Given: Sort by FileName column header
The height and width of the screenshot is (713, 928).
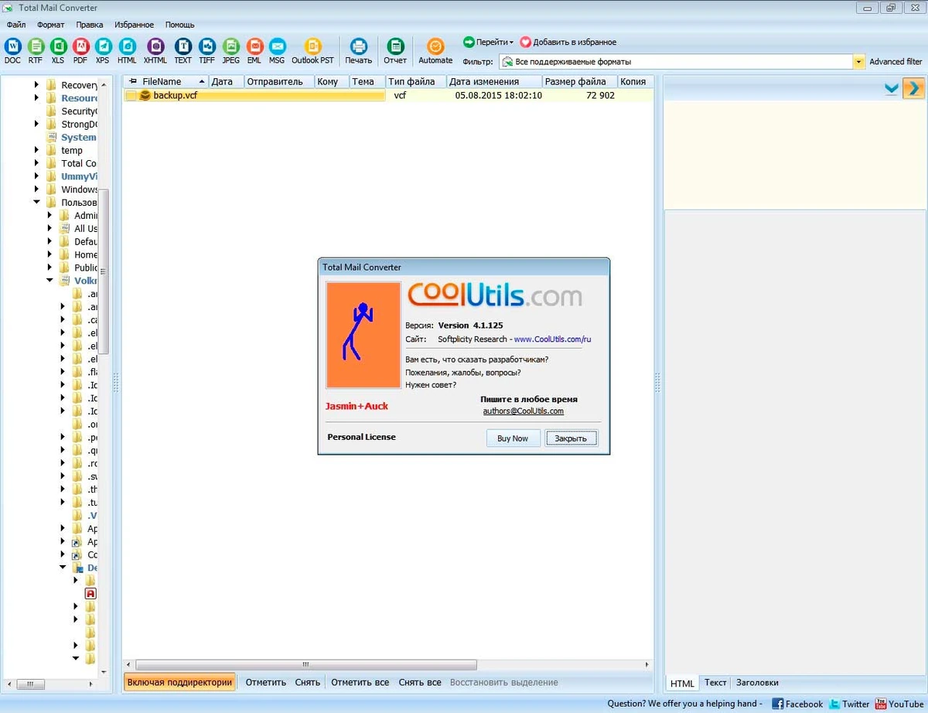Looking at the screenshot, I should pos(165,81).
